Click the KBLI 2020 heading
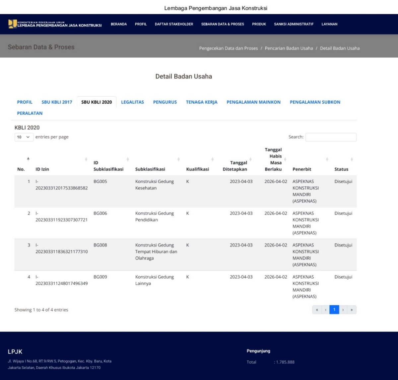The height and width of the screenshot is (380, 398). pos(27,128)
